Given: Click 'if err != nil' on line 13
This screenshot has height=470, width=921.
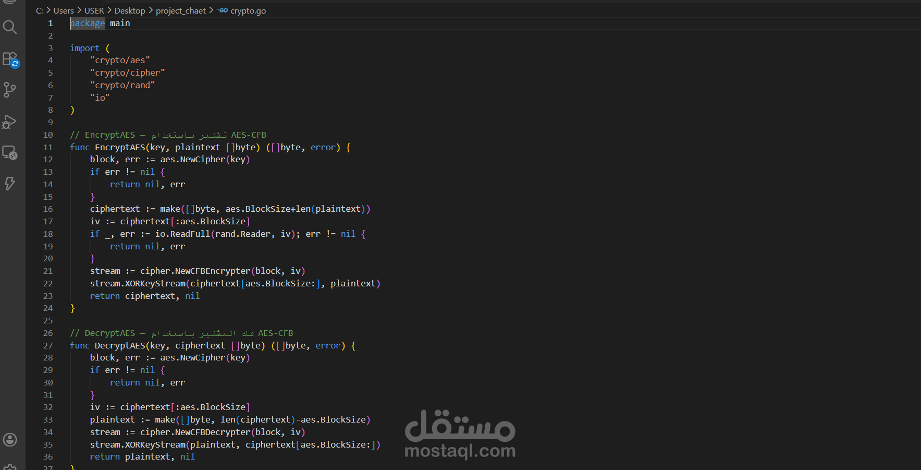Looking at the screenshot, I should point(122,172).
